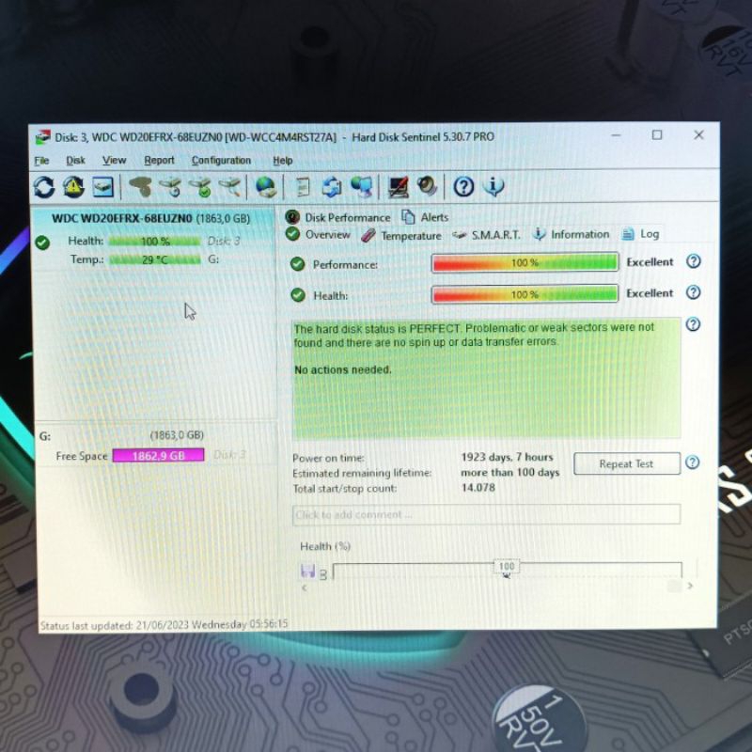The width and height of the screenshot is (752, 752).
Task: Click the speaker icon in the toolbar
Action: 427,186
